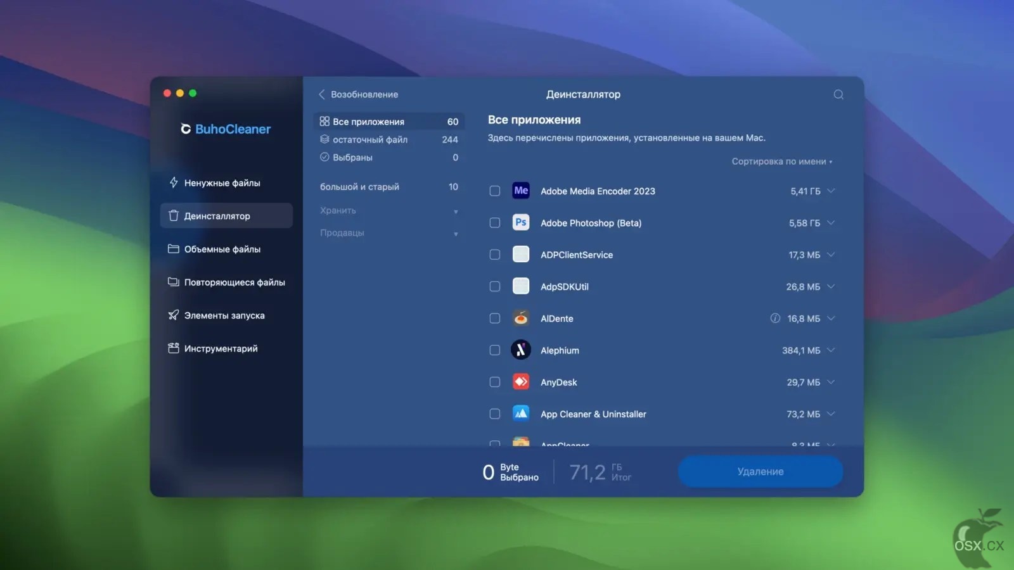The width and height of the screenshot is (1014, 570).
Task: Click the Adobe Media Encoder app icon
Action: pyautogui.click(x=521, y=191)
